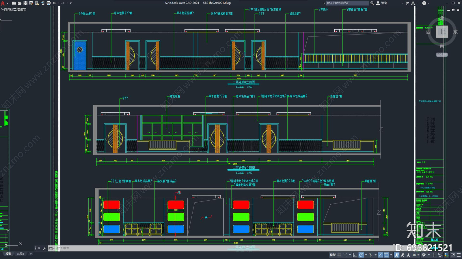Expand the redo history dropdown
The width and height of the screenshot is (462, 259).
tap(67, 3)
